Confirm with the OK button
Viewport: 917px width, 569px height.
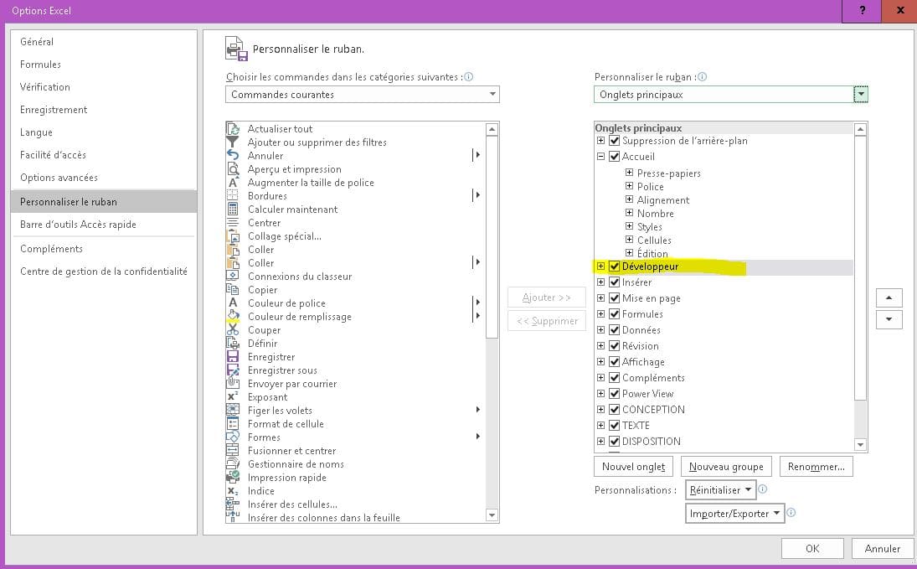click(812, 549)
